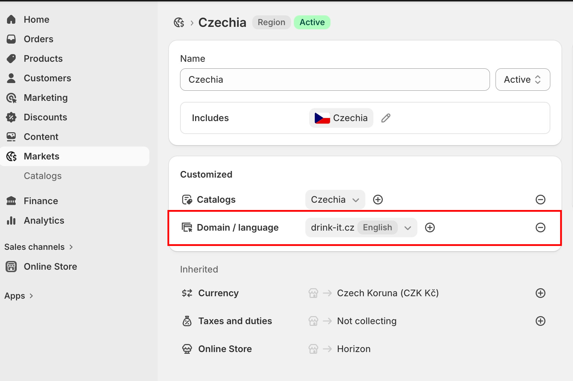The width and height of the screenshot is (573, 381).
Task: Open the Active status selector
Action: pos(522,80)
